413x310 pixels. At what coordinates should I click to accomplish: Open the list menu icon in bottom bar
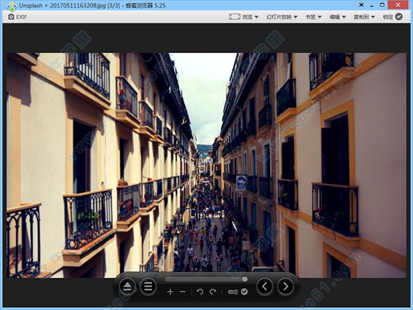click(148, 287)
